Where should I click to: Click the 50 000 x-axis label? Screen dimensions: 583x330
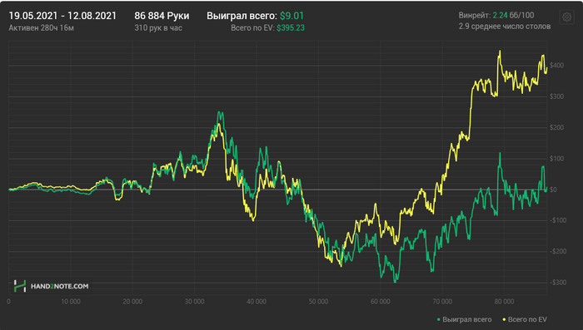318,302
